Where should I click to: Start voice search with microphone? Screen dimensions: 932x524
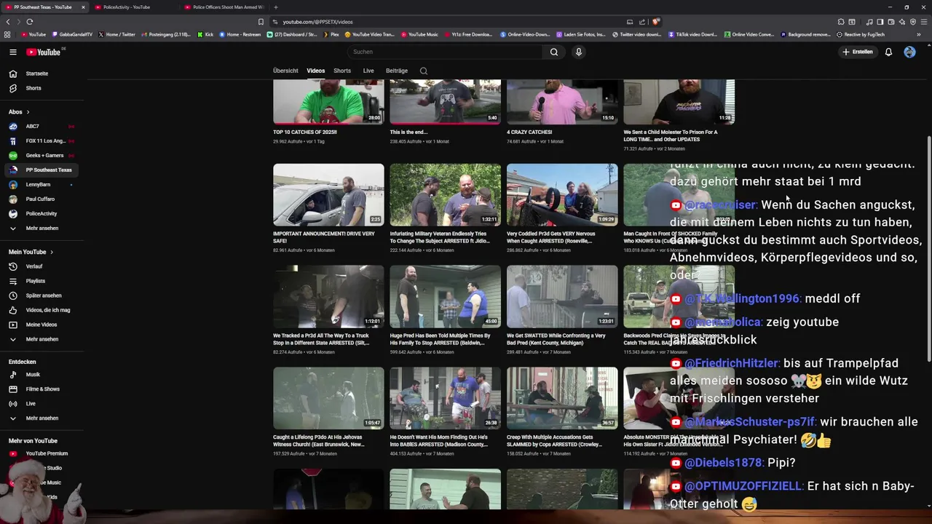[x=579, y=52]
